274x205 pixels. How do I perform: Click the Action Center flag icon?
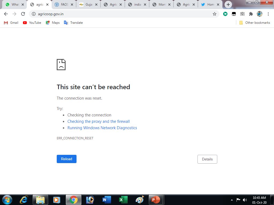238,200
